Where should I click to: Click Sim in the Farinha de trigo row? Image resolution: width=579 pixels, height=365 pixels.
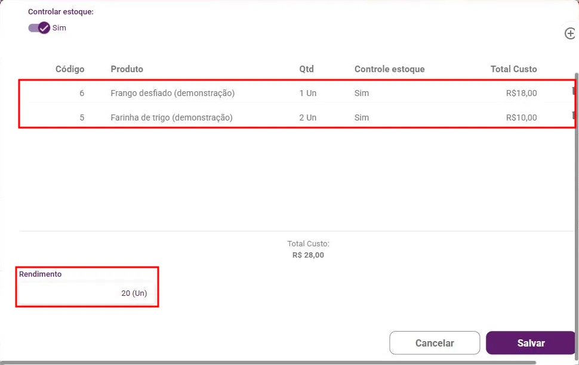coord(362,117)
